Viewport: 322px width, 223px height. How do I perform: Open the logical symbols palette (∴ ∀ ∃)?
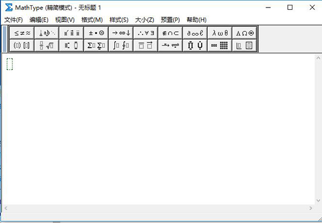(145, 33)
